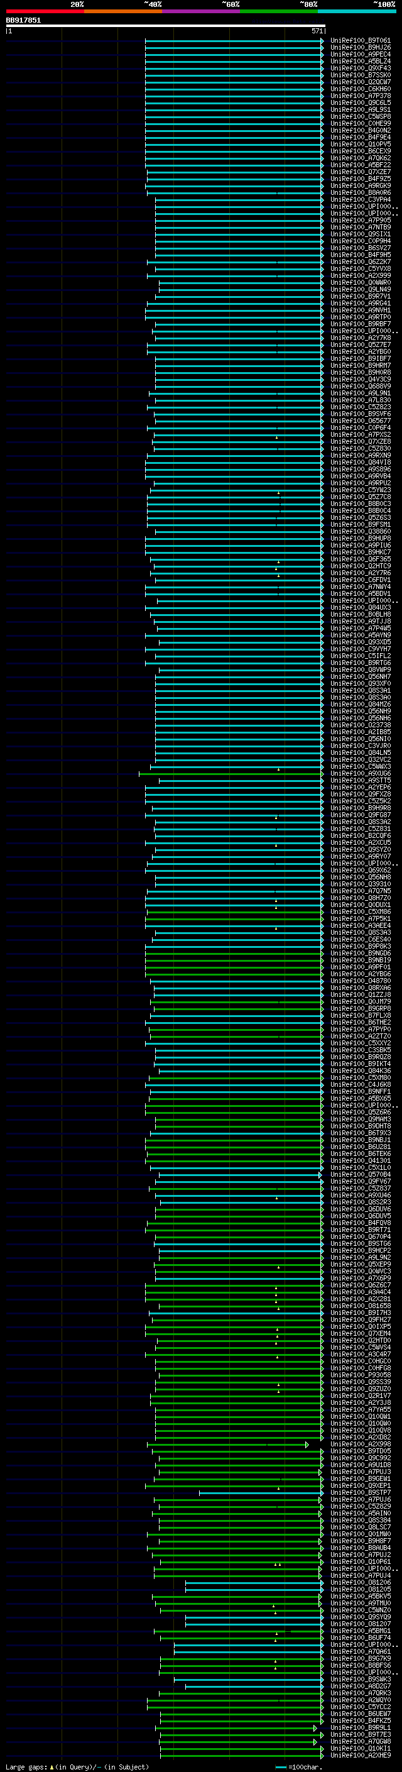Click the green alignment bar for UniRef100_A7P5K1
Screen dimensions: 402x1772
coord(234,918)
